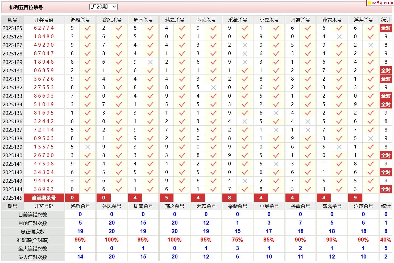This screenshot has width=394, height=263.
Task: Click the winning number 1 8 4 8 0
Action: click(x=44, y=37)
